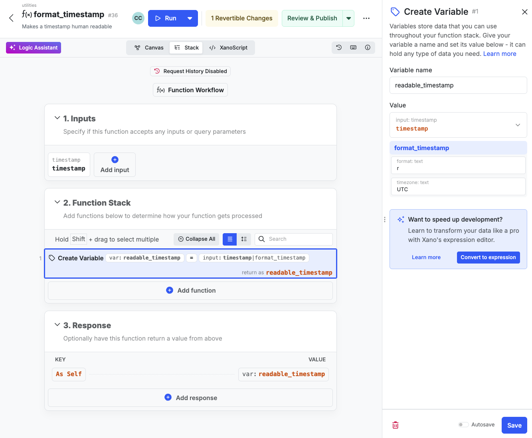
Task: Click the var: readable_timestamp response value
Action: (283, 374)
